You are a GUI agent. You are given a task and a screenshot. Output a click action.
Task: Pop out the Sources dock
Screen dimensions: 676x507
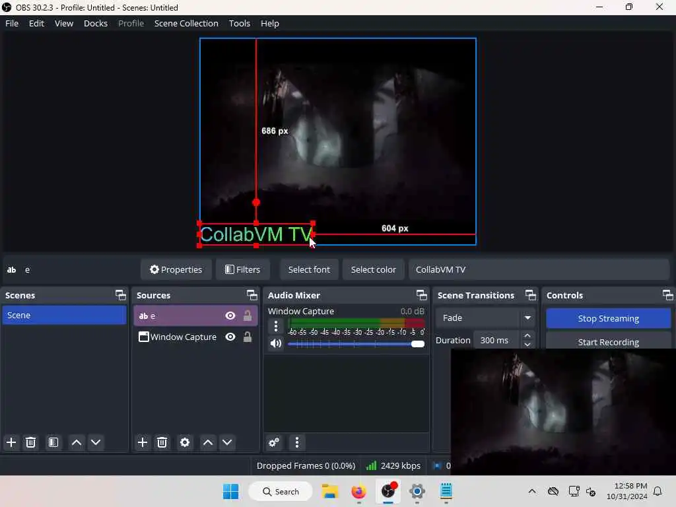[x=252, y=295]
